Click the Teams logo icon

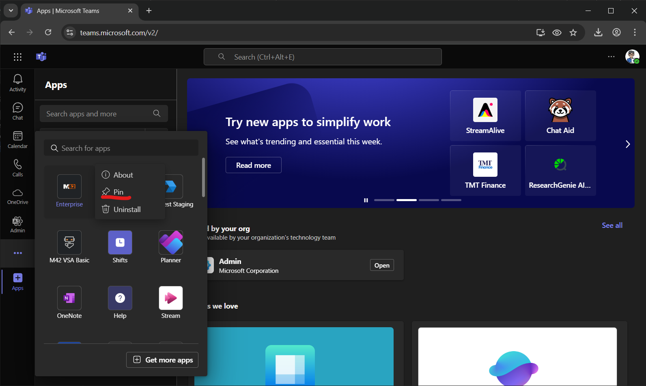(41, 57)
